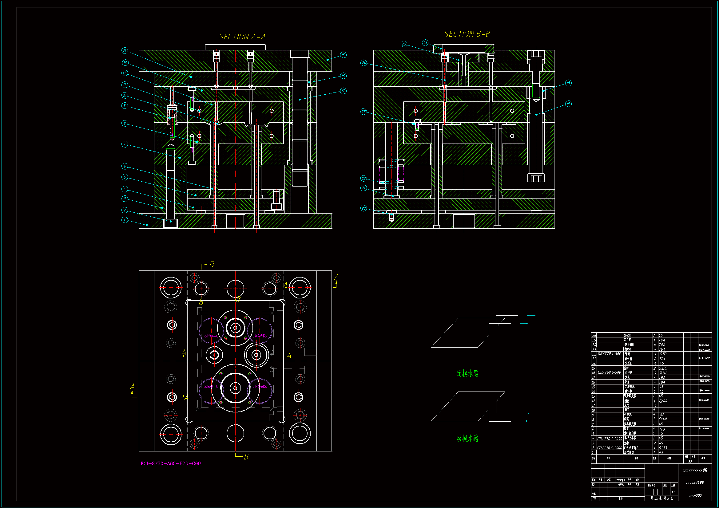
Task: Click the SECTION B-B title text
Action: coord(467,34)
